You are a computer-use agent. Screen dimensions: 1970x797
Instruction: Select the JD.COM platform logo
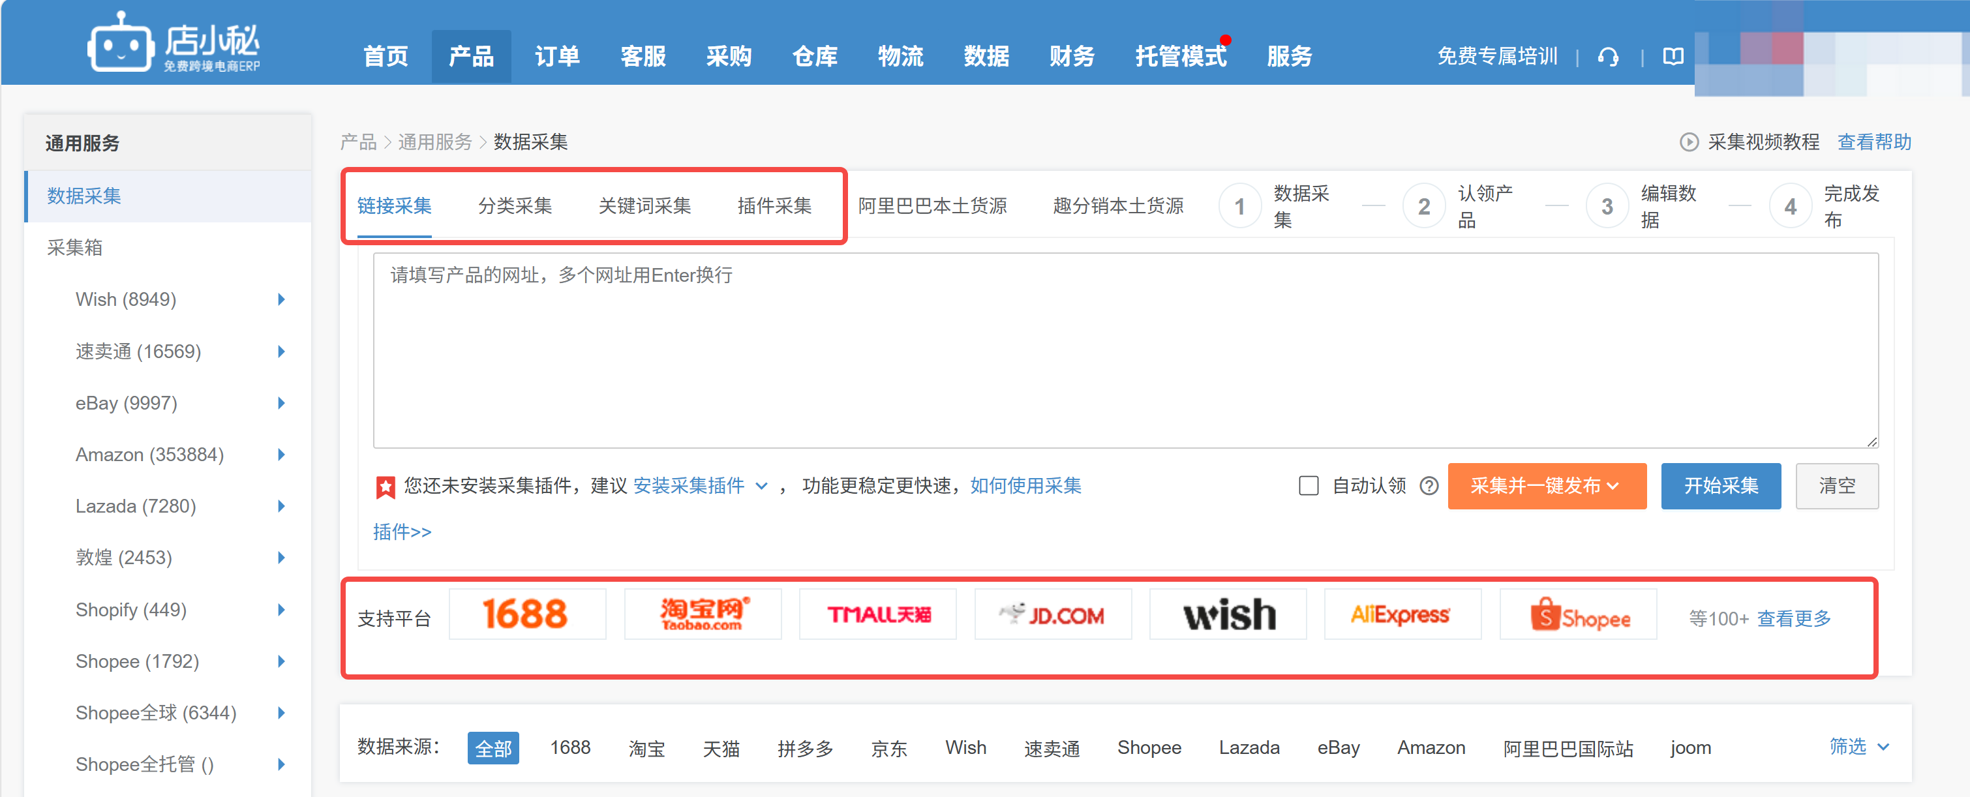(x=1053, y=614)
